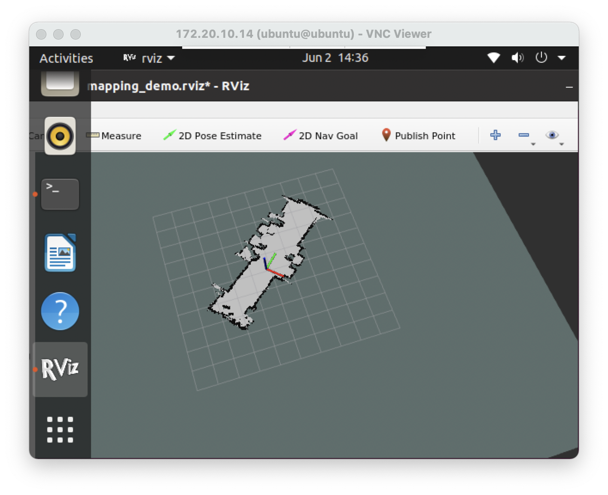Select the Measure tool
This screenshot has width=608, height=495.
click(114, 136)
